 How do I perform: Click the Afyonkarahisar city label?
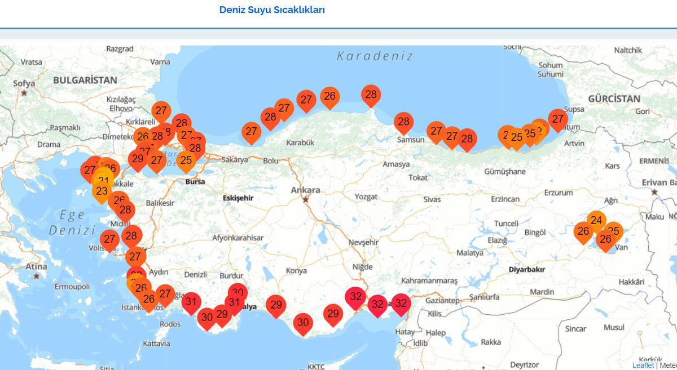238,238
